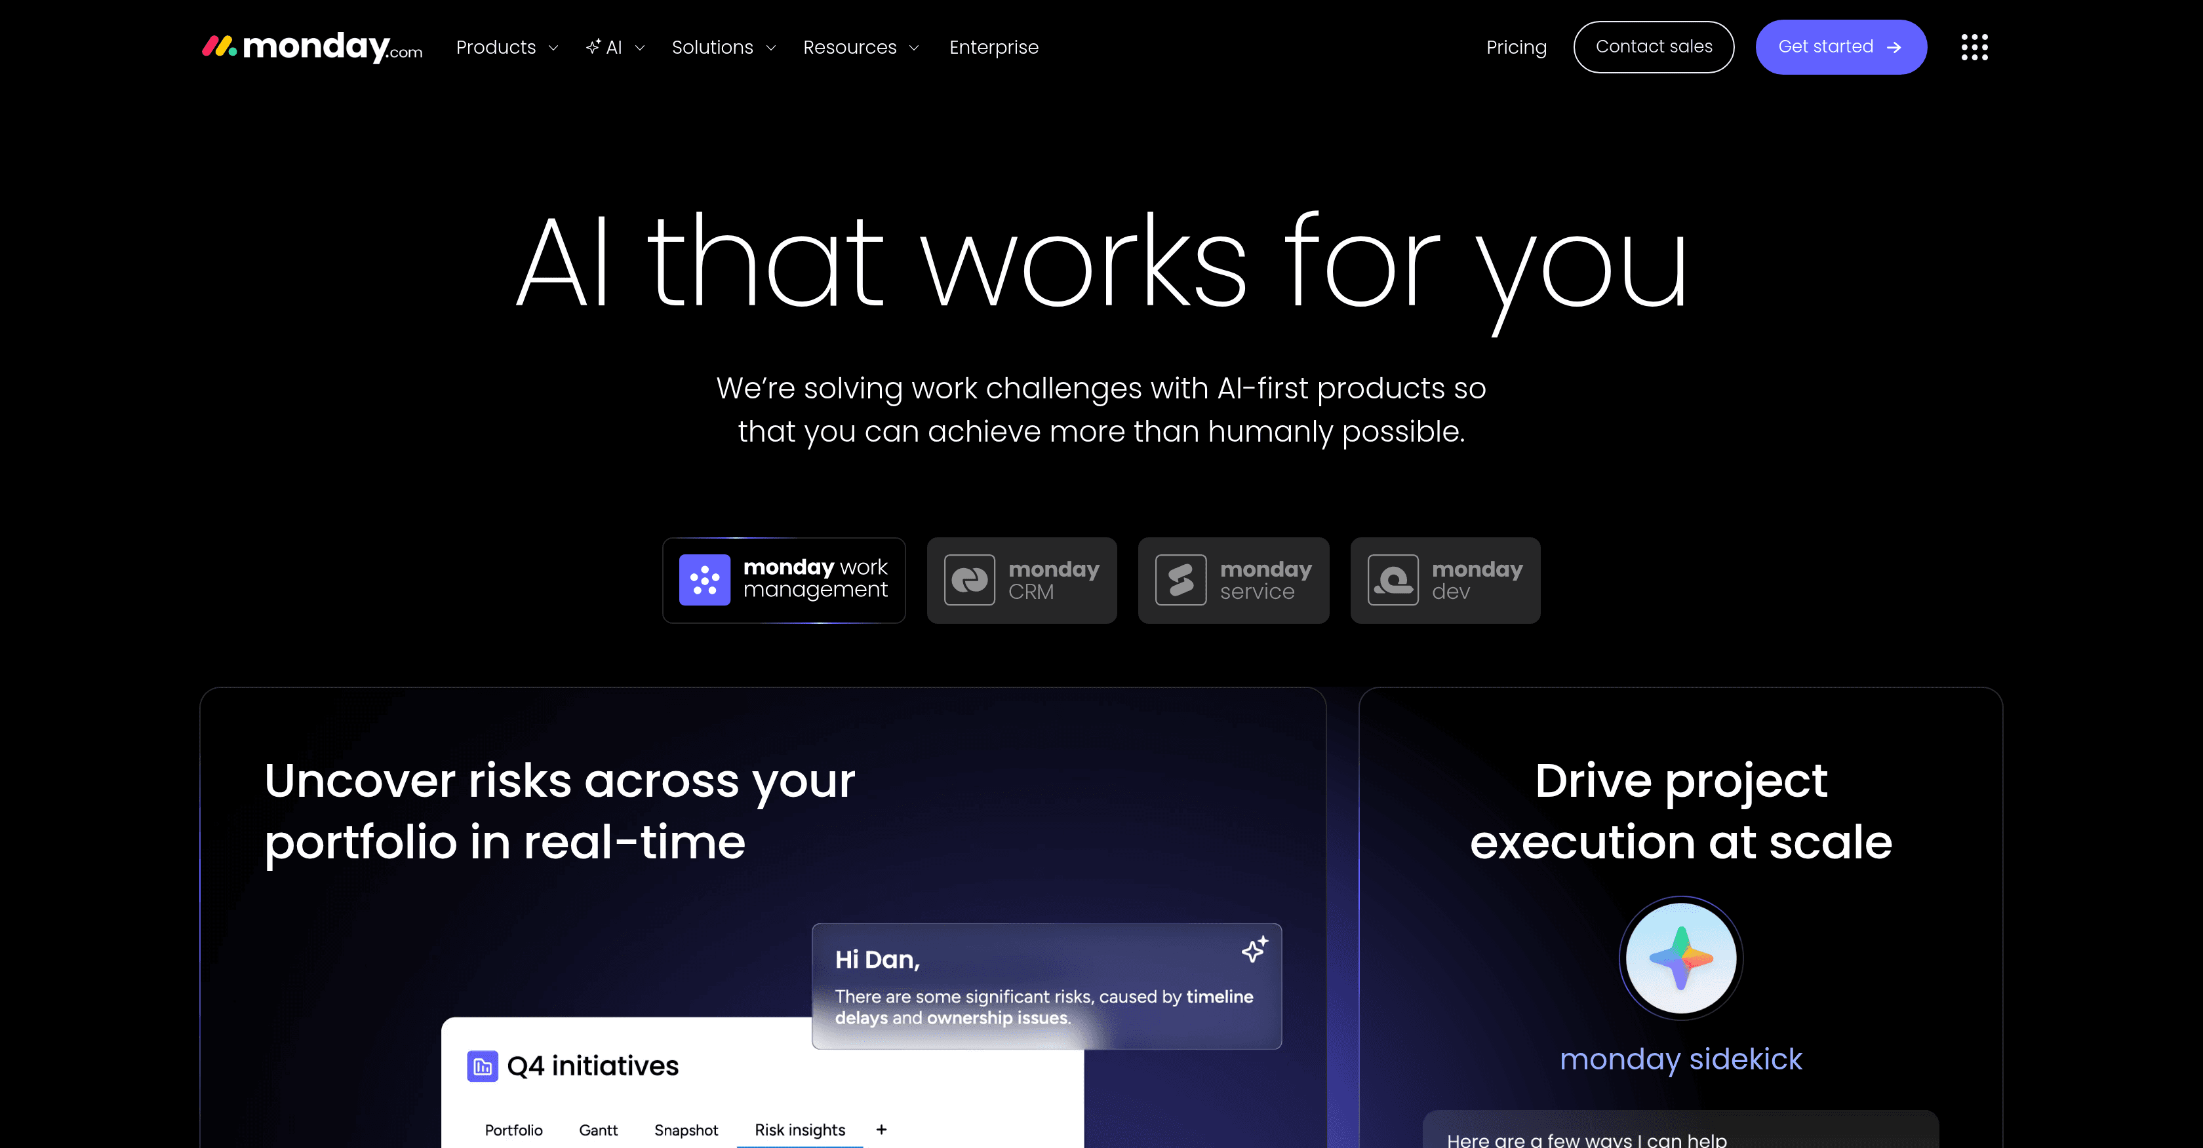
Task: Click the Q4 initiatives board icon
Action: coord(483,1066)
